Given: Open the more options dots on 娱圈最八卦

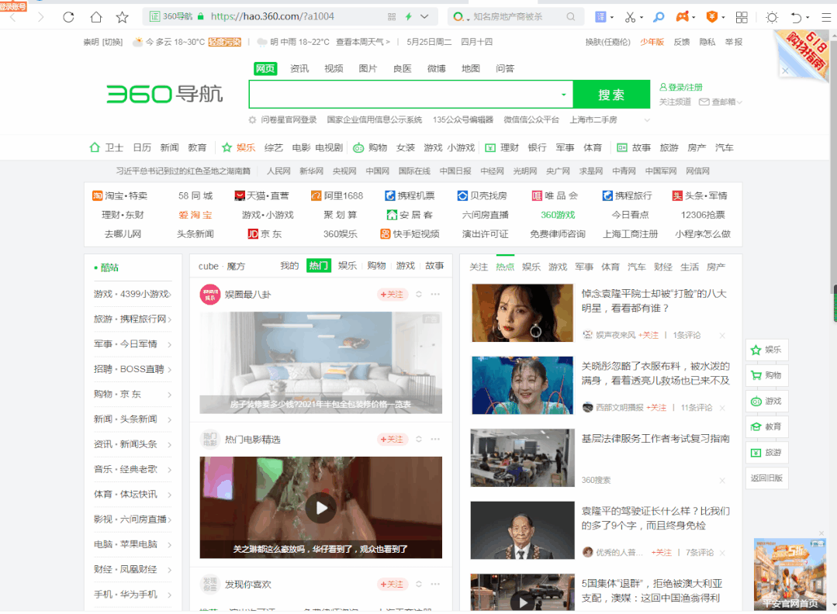Looking at the screenshot, I should [x=436, y=294].
